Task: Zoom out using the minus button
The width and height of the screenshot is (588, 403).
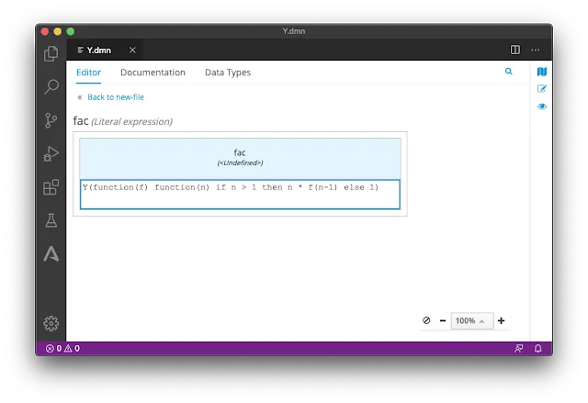Action: 443,320
